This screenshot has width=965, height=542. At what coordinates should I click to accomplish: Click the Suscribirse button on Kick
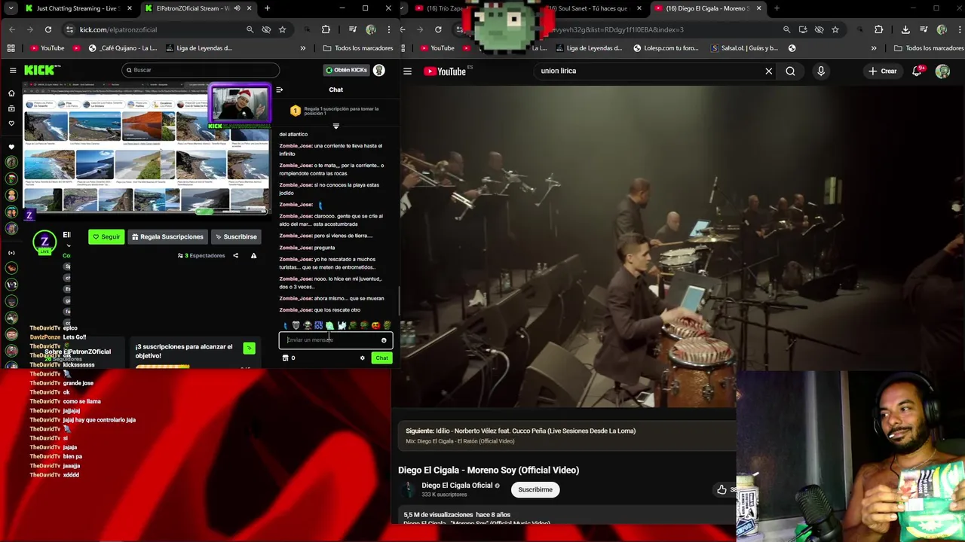[236, 236]
